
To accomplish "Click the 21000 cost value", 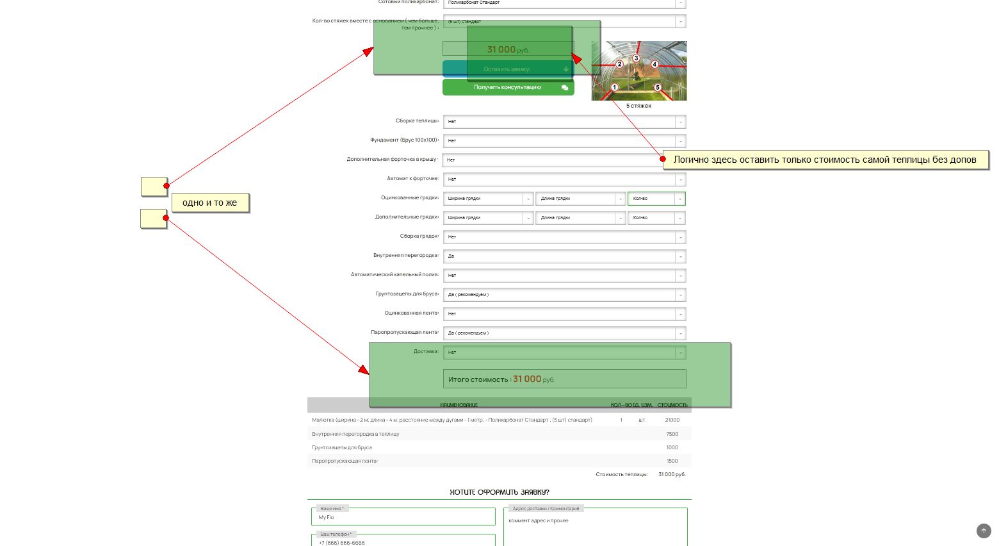I will pyautogui.click(x=672, y=420).
